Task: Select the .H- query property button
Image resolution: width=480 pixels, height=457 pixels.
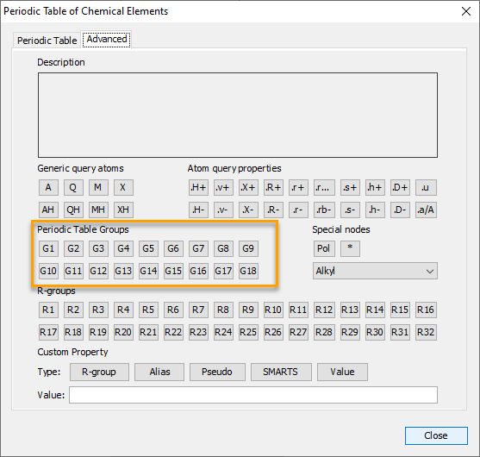Action: (198, 210)
